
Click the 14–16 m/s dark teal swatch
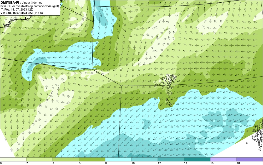(x=197, y=159)
